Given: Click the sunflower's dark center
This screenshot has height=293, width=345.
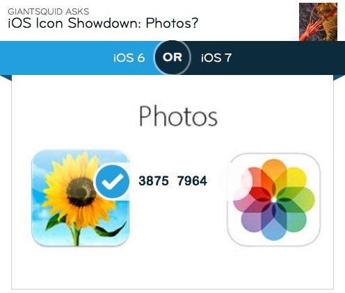Looking at the screenshot, I should pyautogui.click(x=81, y=192).
